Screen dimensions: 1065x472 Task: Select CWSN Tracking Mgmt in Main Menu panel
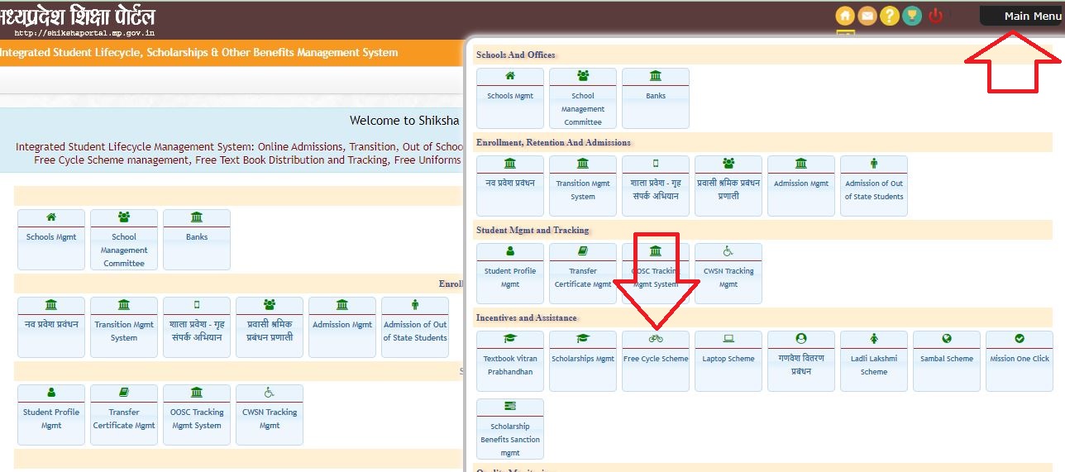[x=728, y=273]
